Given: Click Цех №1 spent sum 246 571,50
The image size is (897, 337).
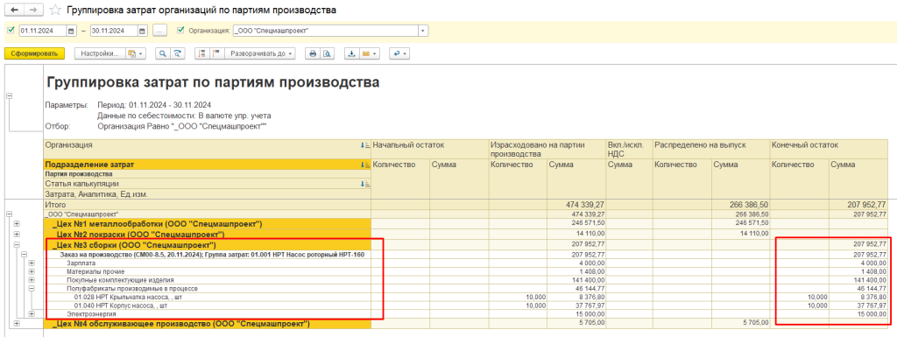Looking at the screenshot, I should click(576, 223).
